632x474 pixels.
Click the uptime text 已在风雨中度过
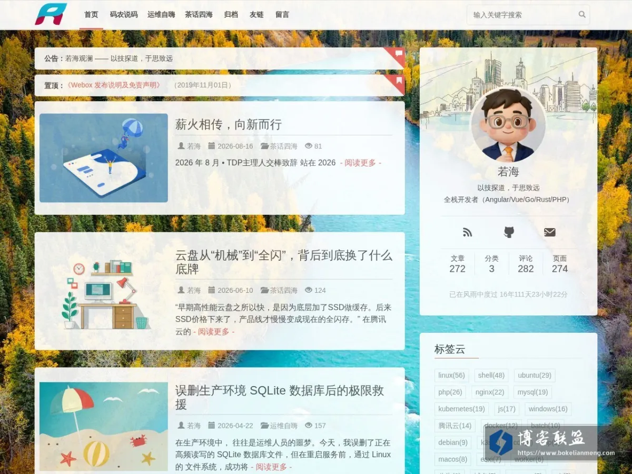click(508, 295)
